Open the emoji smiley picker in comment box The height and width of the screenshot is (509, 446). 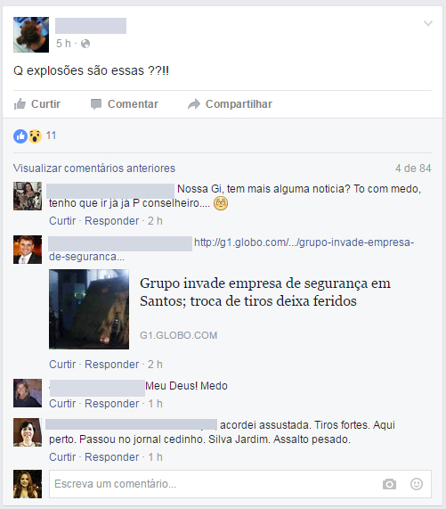click(417, 484)
